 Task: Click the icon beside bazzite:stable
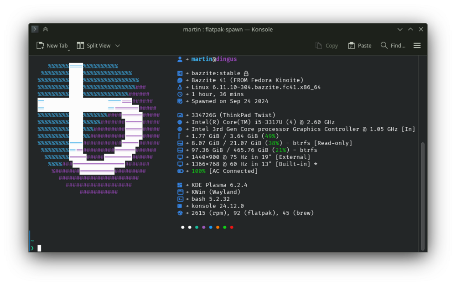[x=180, y=73]
